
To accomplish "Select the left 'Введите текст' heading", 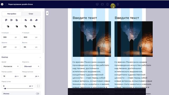I will coord(85,18).
